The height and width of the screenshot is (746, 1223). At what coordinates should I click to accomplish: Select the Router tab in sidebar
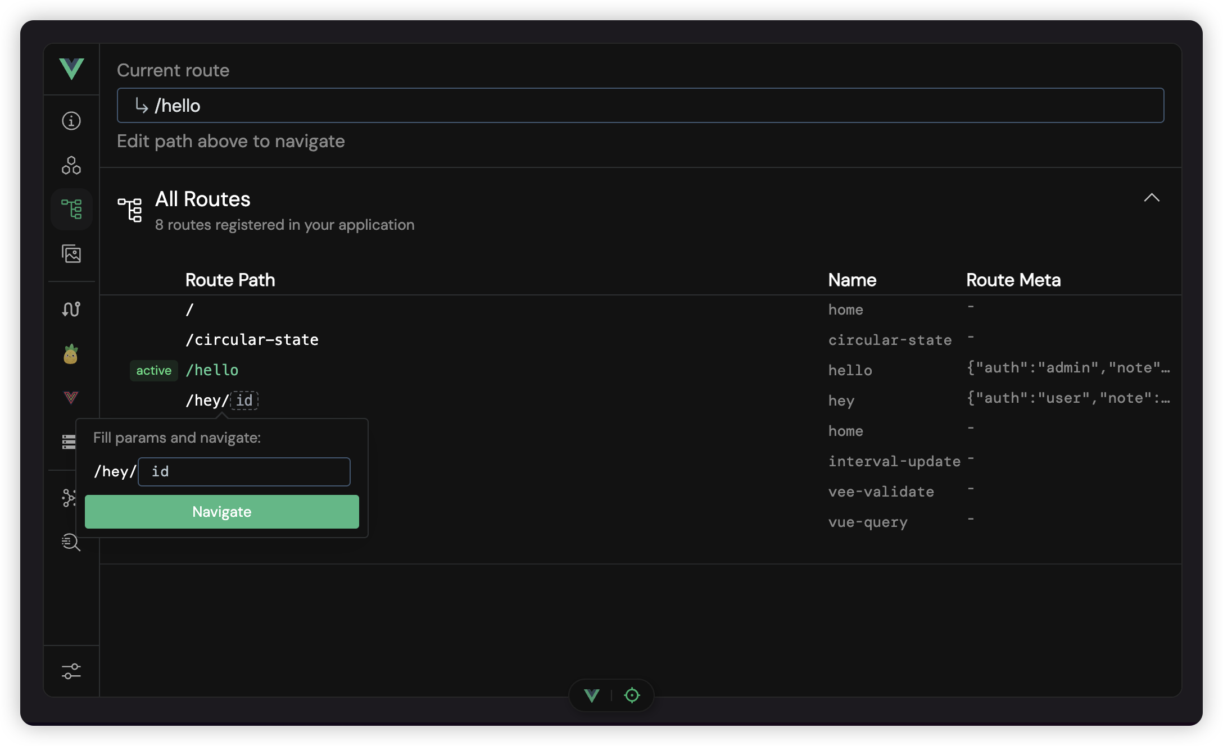click(x=71, y=209)
